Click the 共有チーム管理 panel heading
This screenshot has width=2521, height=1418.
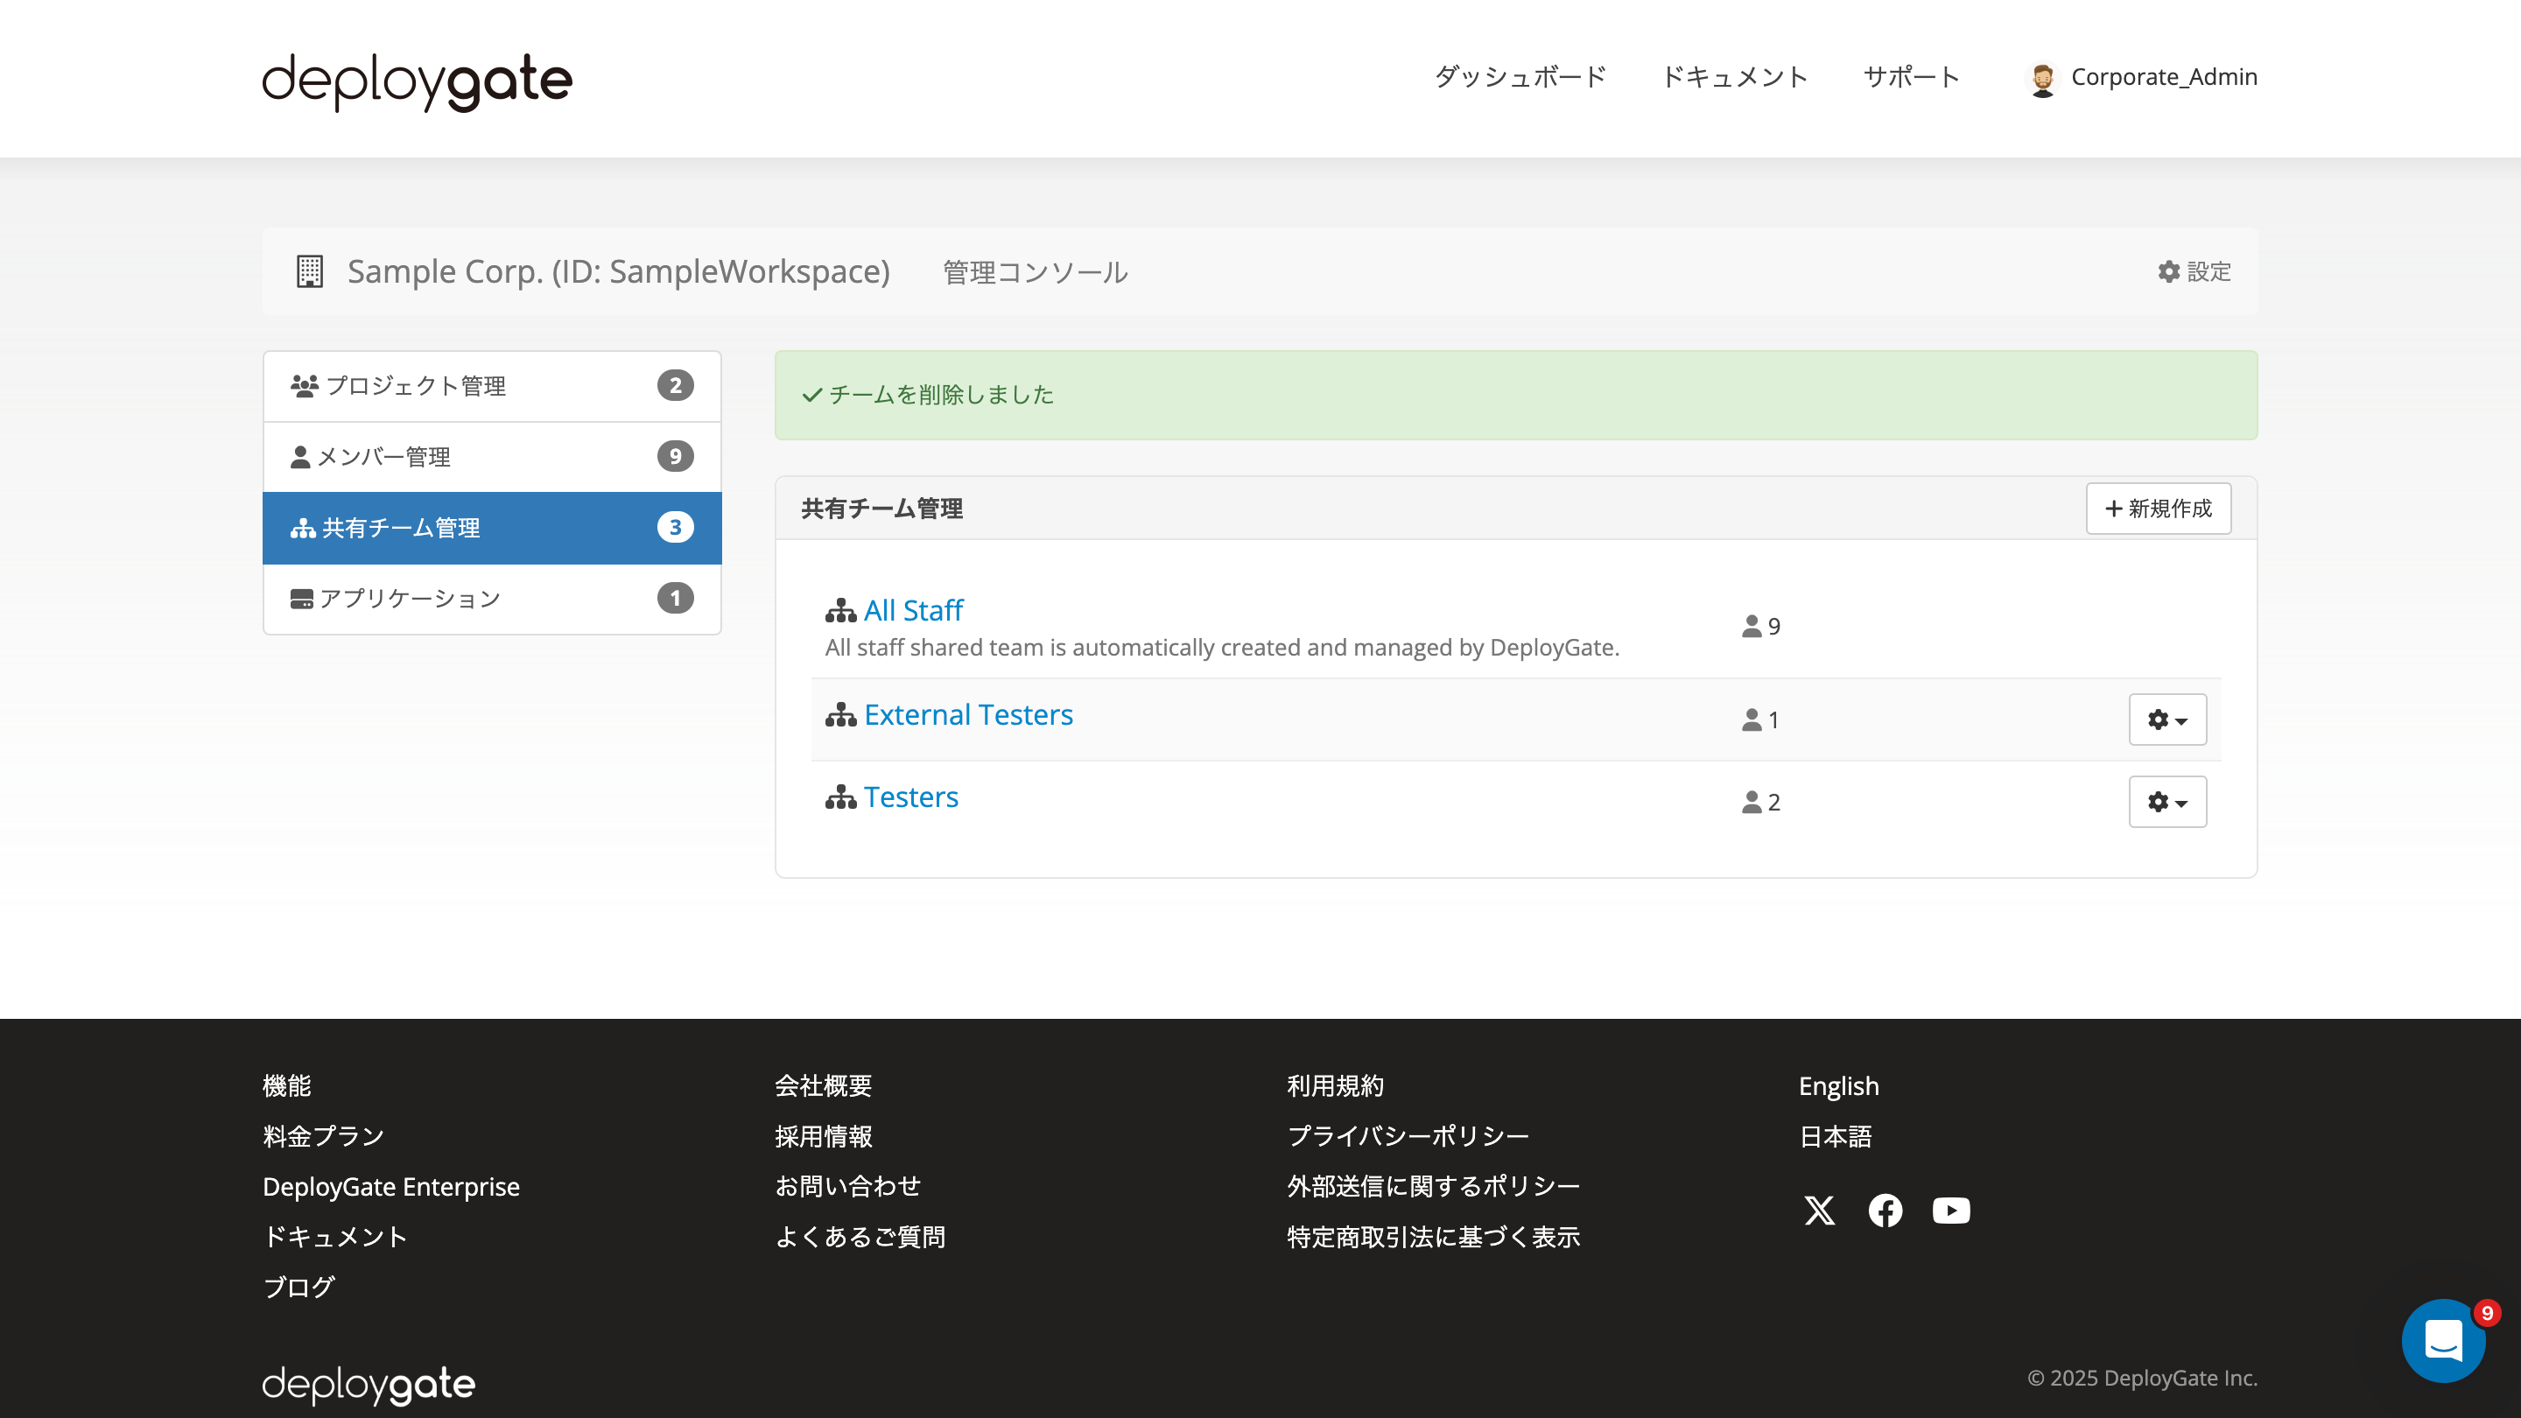coord(881,509)
